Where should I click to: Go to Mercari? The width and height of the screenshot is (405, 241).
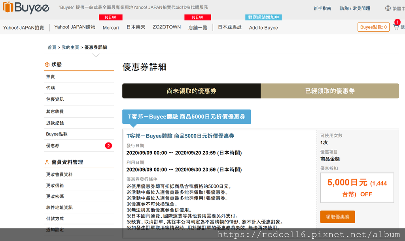pos(111,28)
